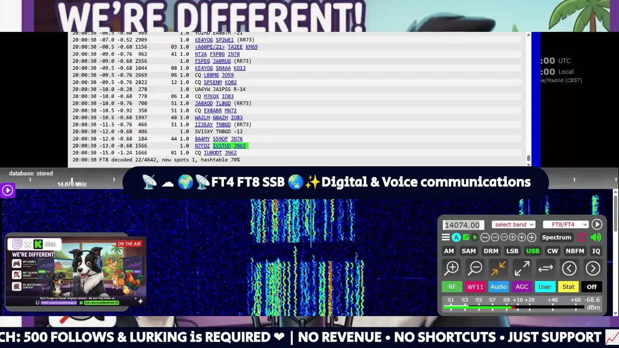The image size is (619, 348).
Task: Open highlighted callsign link IV3TUO
Action: pyautogui.click(x=221, y=145)
